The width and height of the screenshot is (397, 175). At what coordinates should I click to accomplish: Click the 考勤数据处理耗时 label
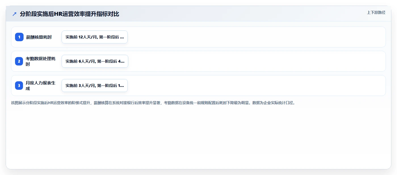pyautogui.click(x=41, y=61)
